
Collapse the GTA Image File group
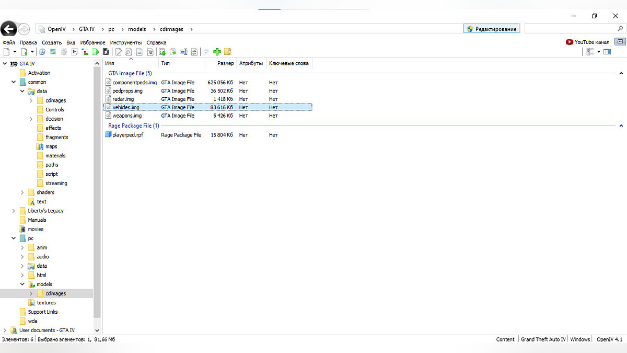tap(621, 74)
